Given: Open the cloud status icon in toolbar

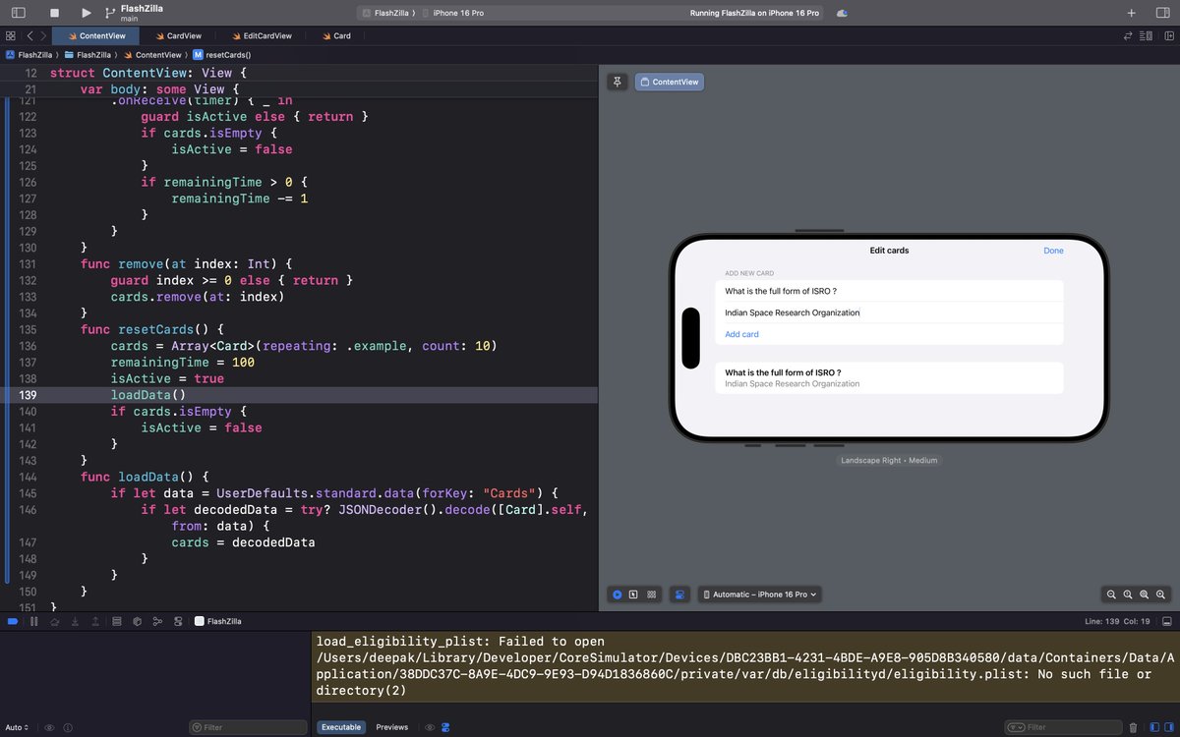Looking at the screenshot, I should [x=842, y=13].
